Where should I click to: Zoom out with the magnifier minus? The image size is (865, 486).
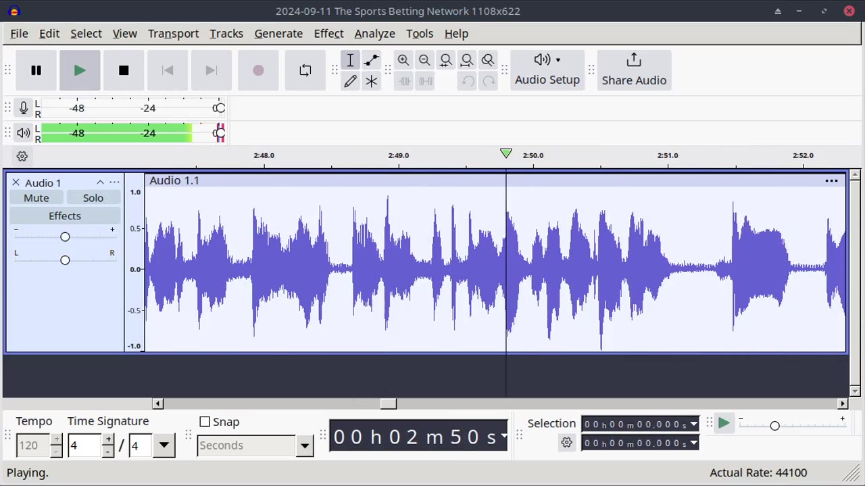tap(424, 60)
